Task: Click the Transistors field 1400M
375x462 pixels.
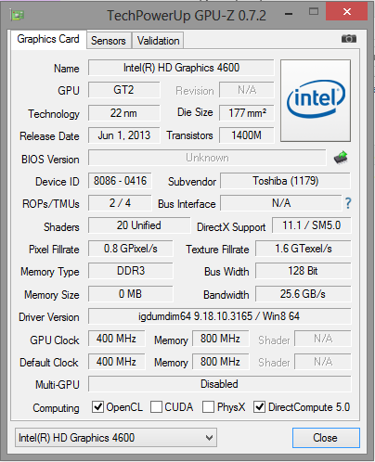Action: 247,135
